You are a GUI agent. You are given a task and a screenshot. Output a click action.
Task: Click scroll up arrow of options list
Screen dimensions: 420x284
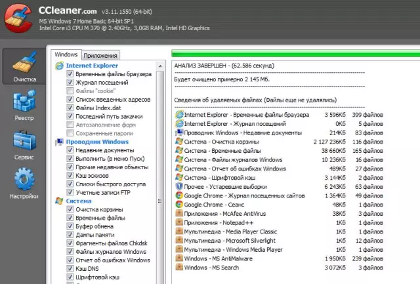coord(160,66)
